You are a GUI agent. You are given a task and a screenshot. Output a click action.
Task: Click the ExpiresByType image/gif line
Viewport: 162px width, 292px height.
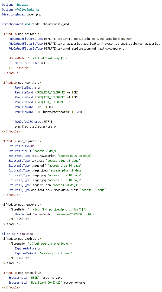click(x=45, y=166)
